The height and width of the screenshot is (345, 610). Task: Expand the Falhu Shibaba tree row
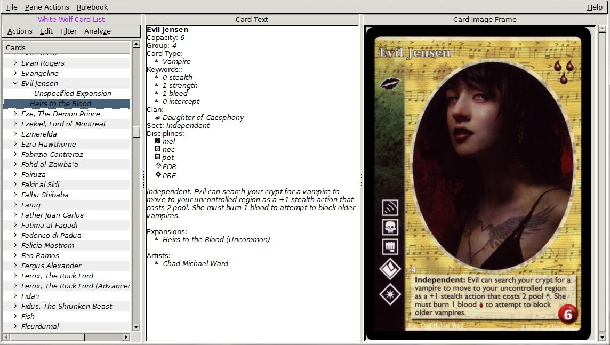15,195
